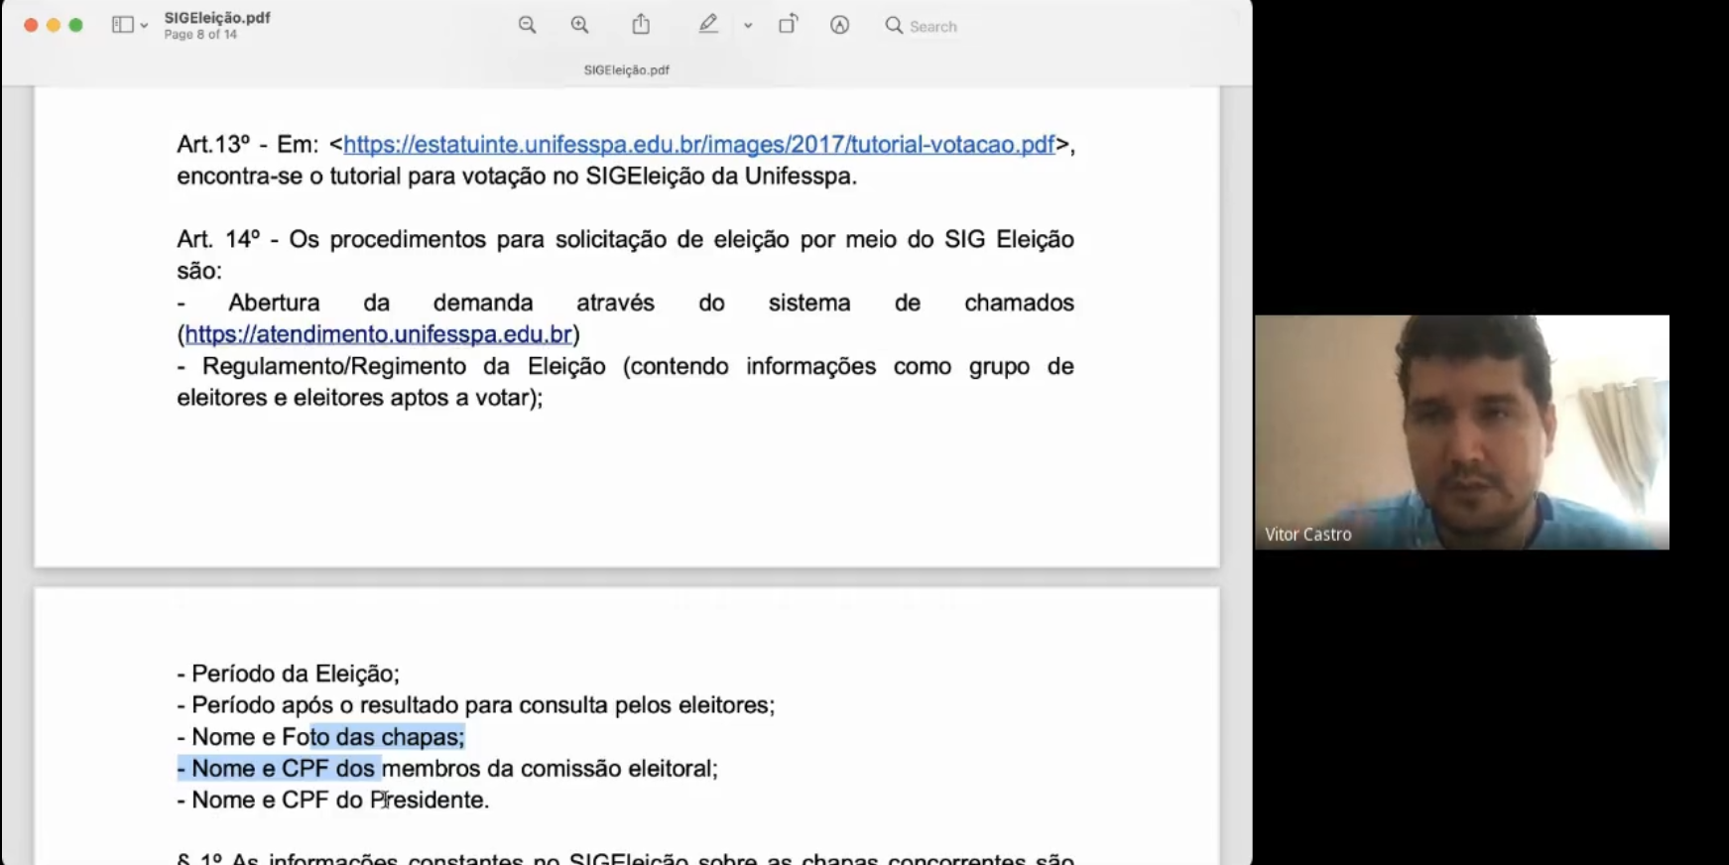Open the atendimento.unifesspa.edu.br link
This screenshot has width=1729, height=865.
[x=379, y=334]
